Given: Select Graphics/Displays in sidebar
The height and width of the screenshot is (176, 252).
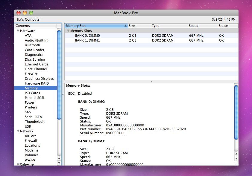Looking at the screenshot, I should 39,79.
